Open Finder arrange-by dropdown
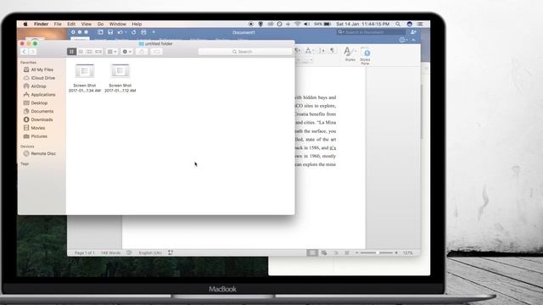Viewport: 543px width, 305px height. click(x=111, y=52)
